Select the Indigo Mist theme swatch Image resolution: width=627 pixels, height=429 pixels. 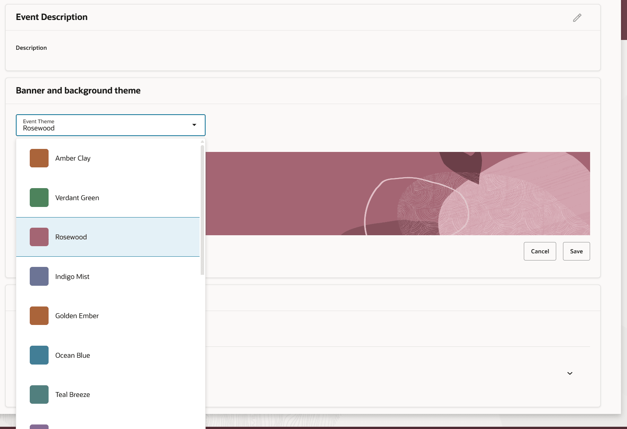[39, 276]
